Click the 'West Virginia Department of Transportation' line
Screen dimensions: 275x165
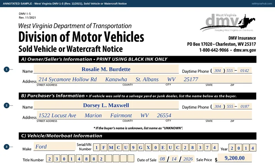pos(75,26)
